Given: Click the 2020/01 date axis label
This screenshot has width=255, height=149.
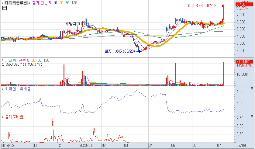Looking at the screenshot, I should (x=86, y=145).
